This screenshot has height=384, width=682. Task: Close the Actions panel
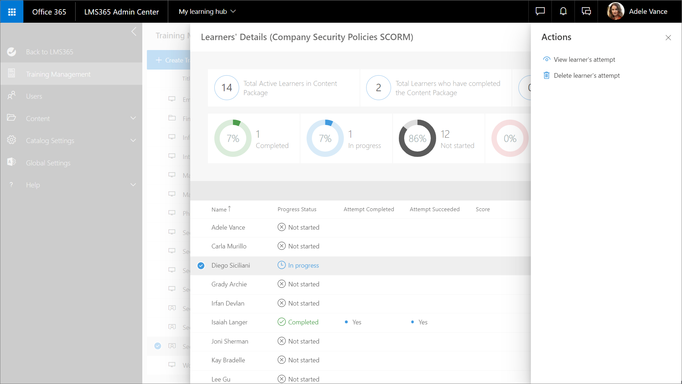coord(668,38)
